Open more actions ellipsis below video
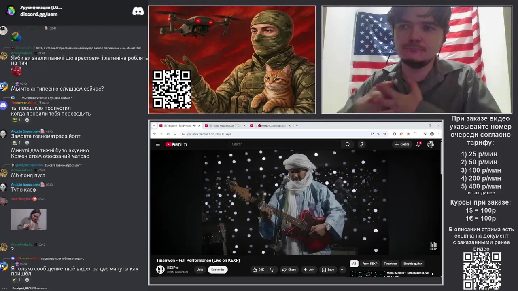Screen dimensions: 518x291 click(343, 270)
